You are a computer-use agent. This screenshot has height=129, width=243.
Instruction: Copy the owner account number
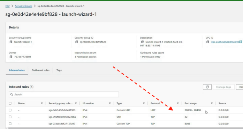(x=11, y=57)
